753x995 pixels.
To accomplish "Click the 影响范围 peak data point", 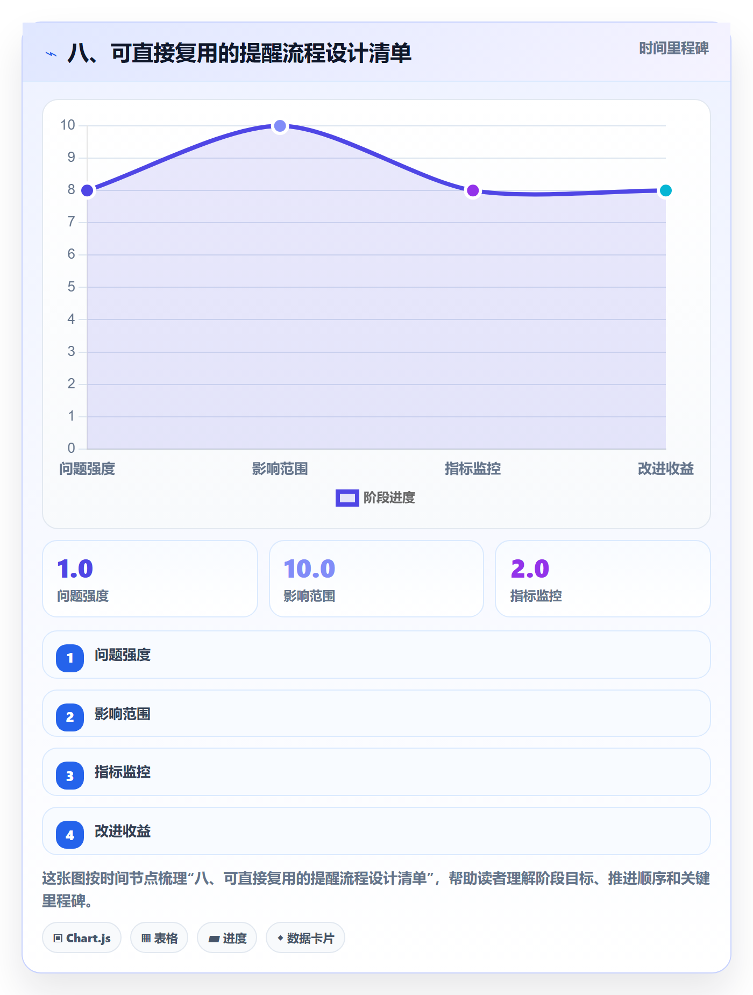I will coord(280,126).
